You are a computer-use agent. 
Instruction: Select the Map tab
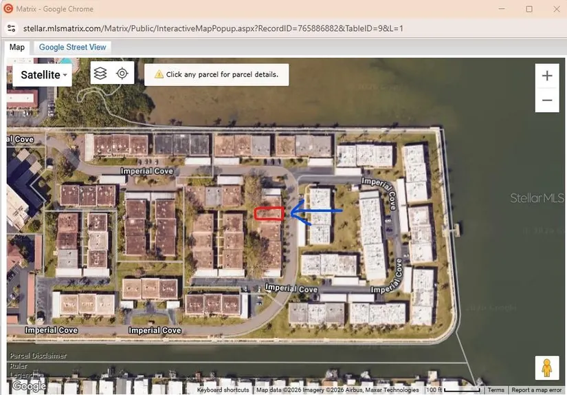tap(17, 47)
